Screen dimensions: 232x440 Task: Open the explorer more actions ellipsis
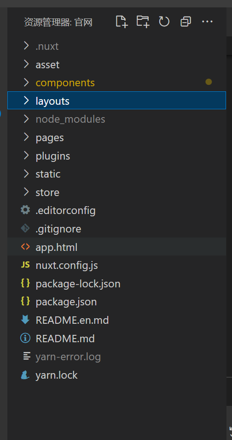tap(207, 22)
